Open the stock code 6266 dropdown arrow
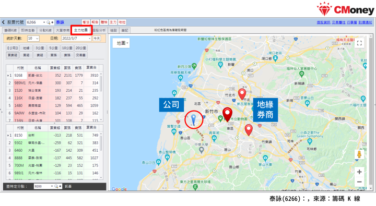 pyautogui.click(x=44, y=22)
